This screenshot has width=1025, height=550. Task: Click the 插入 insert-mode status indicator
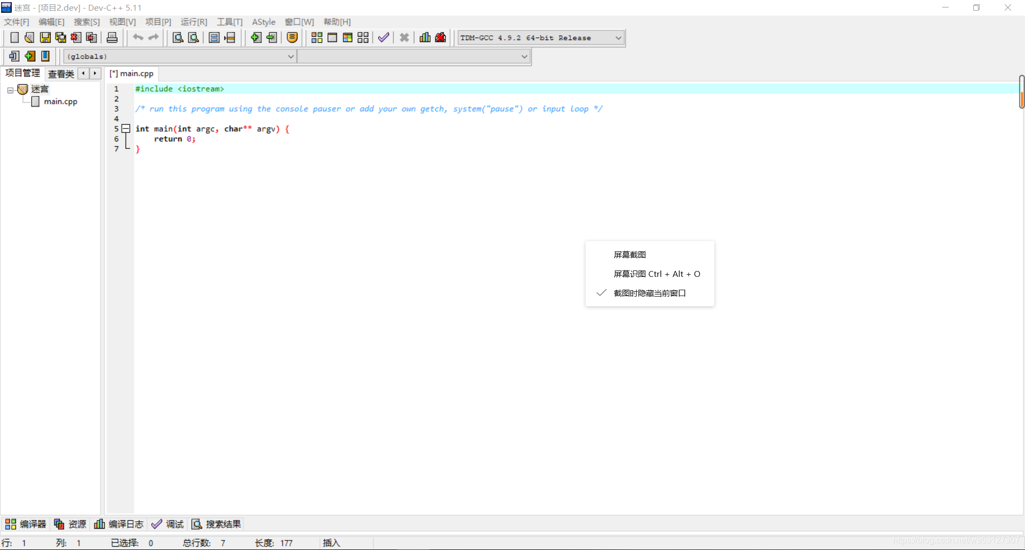(331, 543)
